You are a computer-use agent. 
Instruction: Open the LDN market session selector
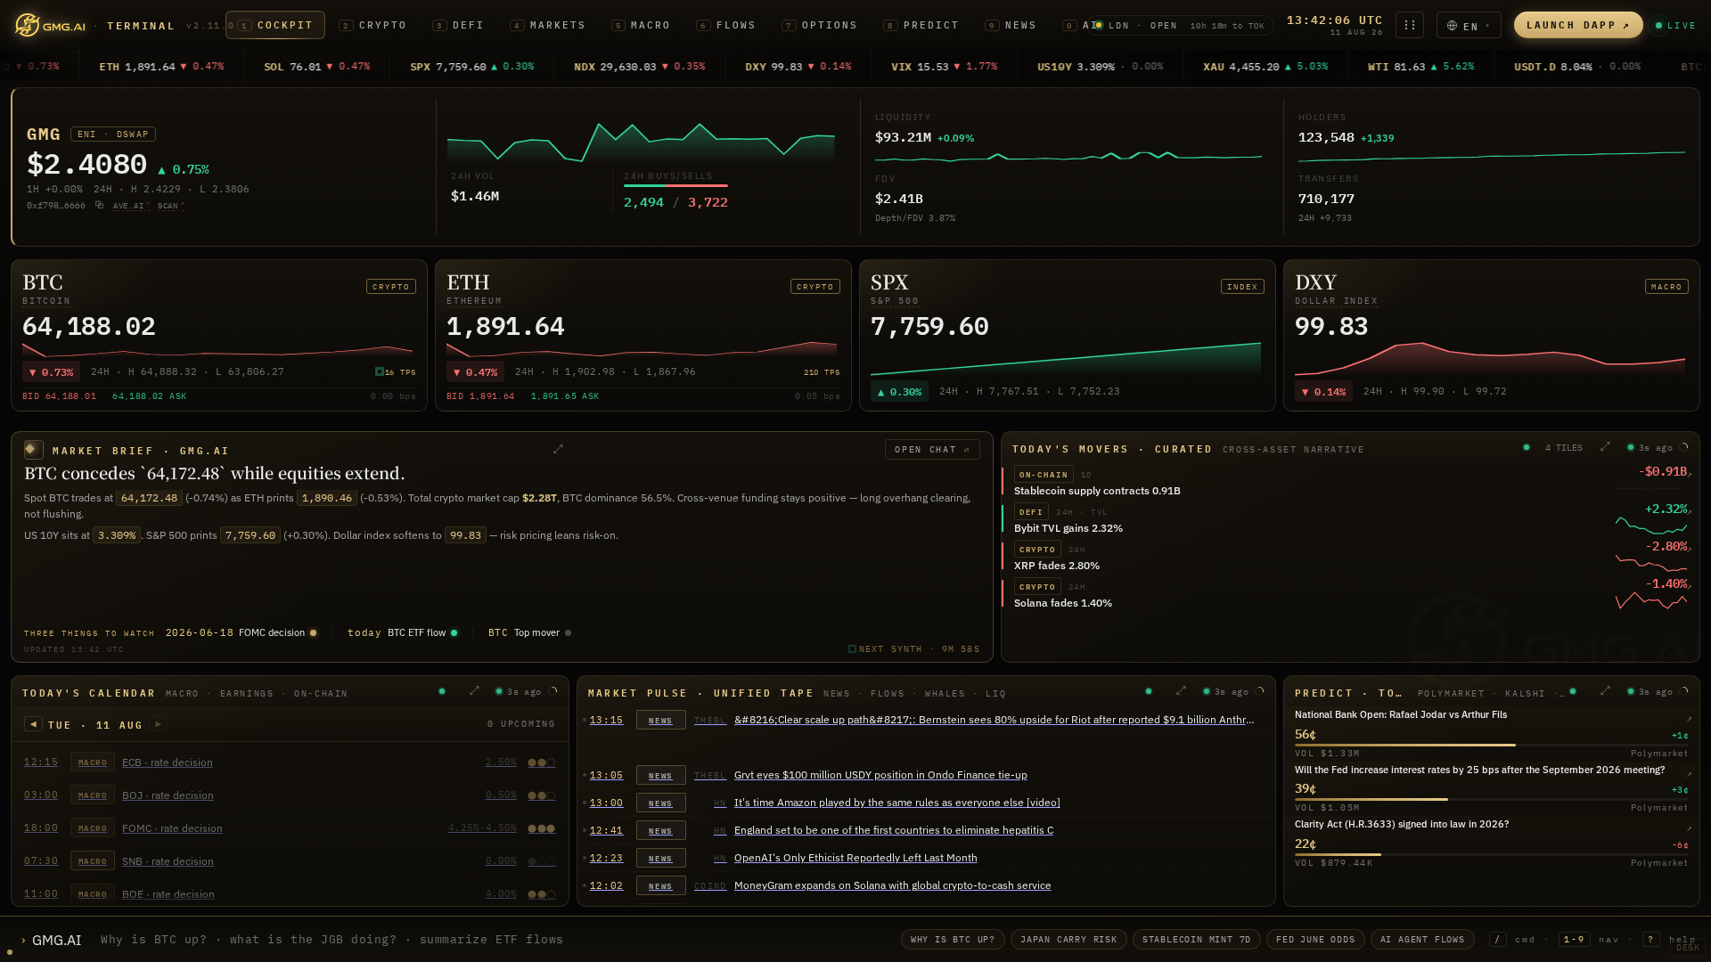[1182, 26]
